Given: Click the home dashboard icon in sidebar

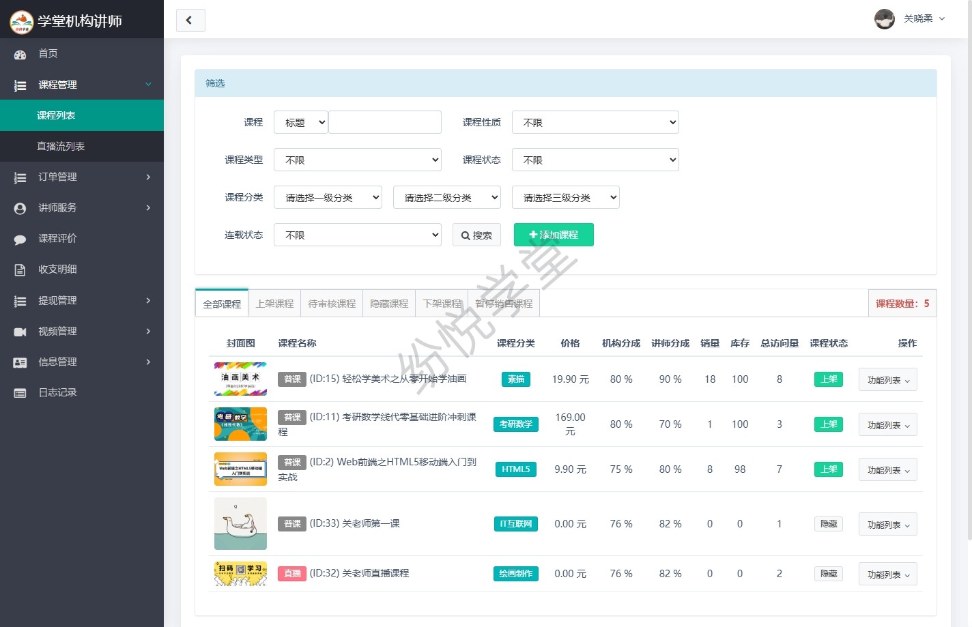Looking at the screenshot, I should click(20, 54).
